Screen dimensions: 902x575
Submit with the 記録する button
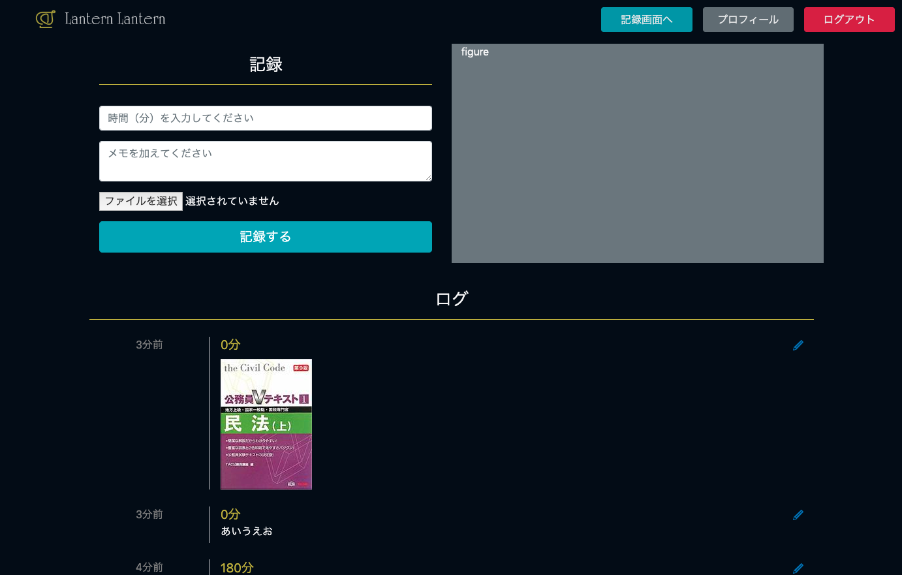pyautogui.click(x=266, y=237)
